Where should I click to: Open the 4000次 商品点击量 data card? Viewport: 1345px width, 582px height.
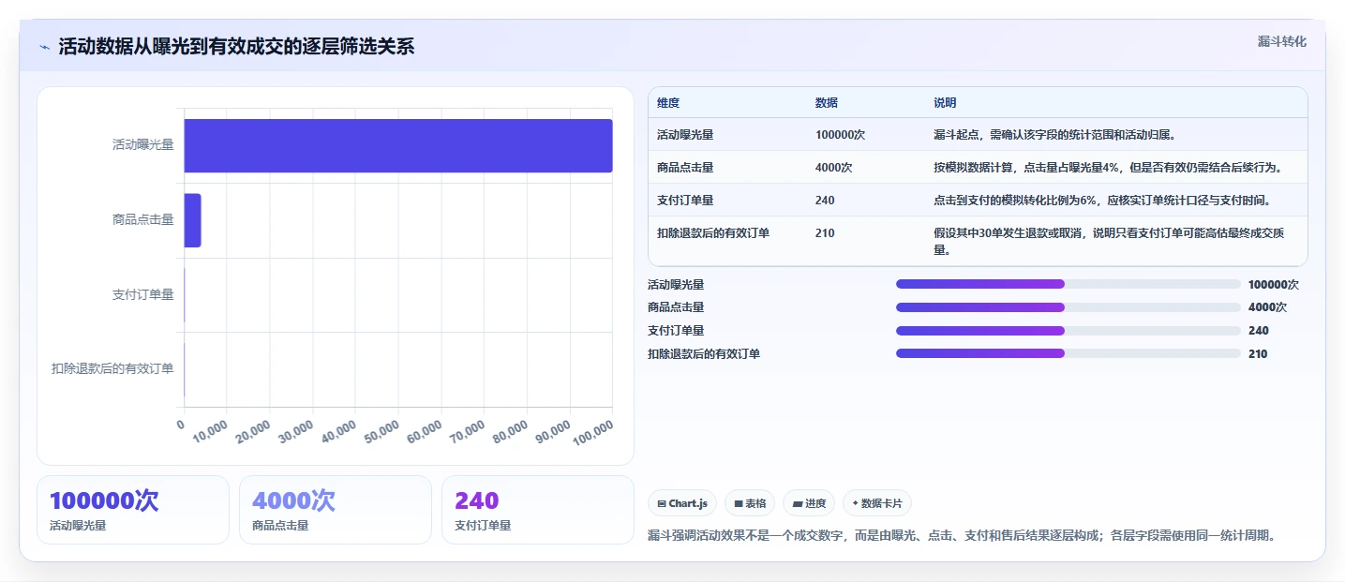(336, 510)
